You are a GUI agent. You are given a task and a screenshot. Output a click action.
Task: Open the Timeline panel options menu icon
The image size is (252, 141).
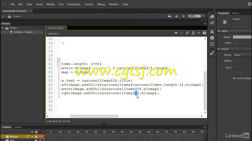point(205,127)
